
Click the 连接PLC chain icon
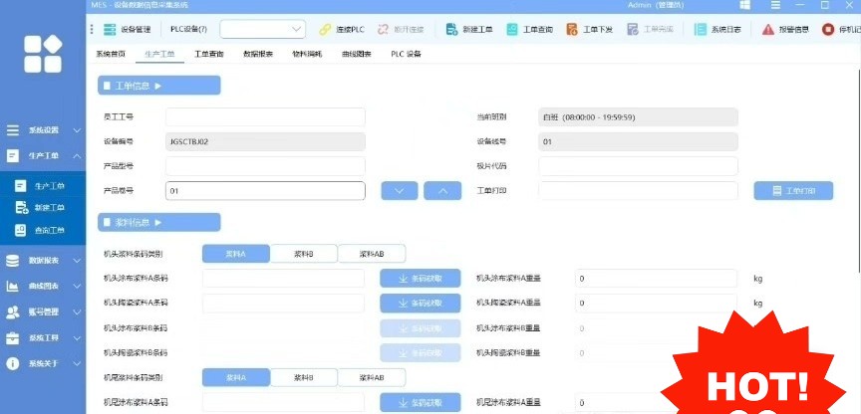coord(326,29)
